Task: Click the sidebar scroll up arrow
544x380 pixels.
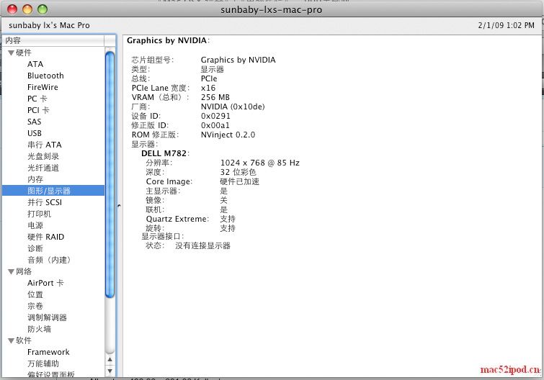Action: [110, 360]
